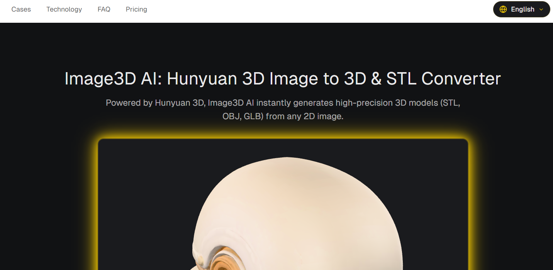Click the rounded language selector pill

(x=521, y=9)
